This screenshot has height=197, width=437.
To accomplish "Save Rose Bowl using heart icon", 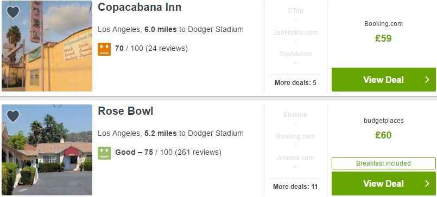I will pyautogui.click(x=13, y=116).
